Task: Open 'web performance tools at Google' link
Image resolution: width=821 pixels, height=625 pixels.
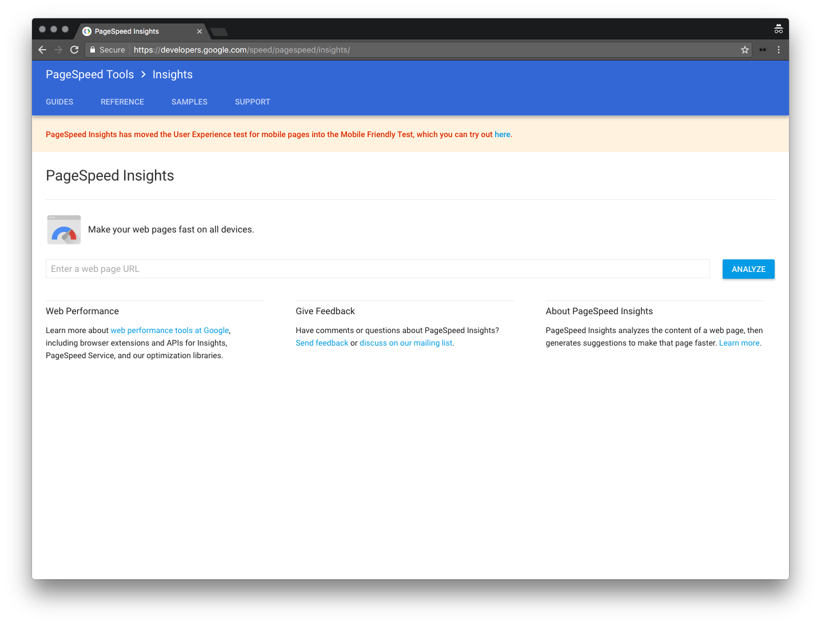Action: (x=170, y=330)
